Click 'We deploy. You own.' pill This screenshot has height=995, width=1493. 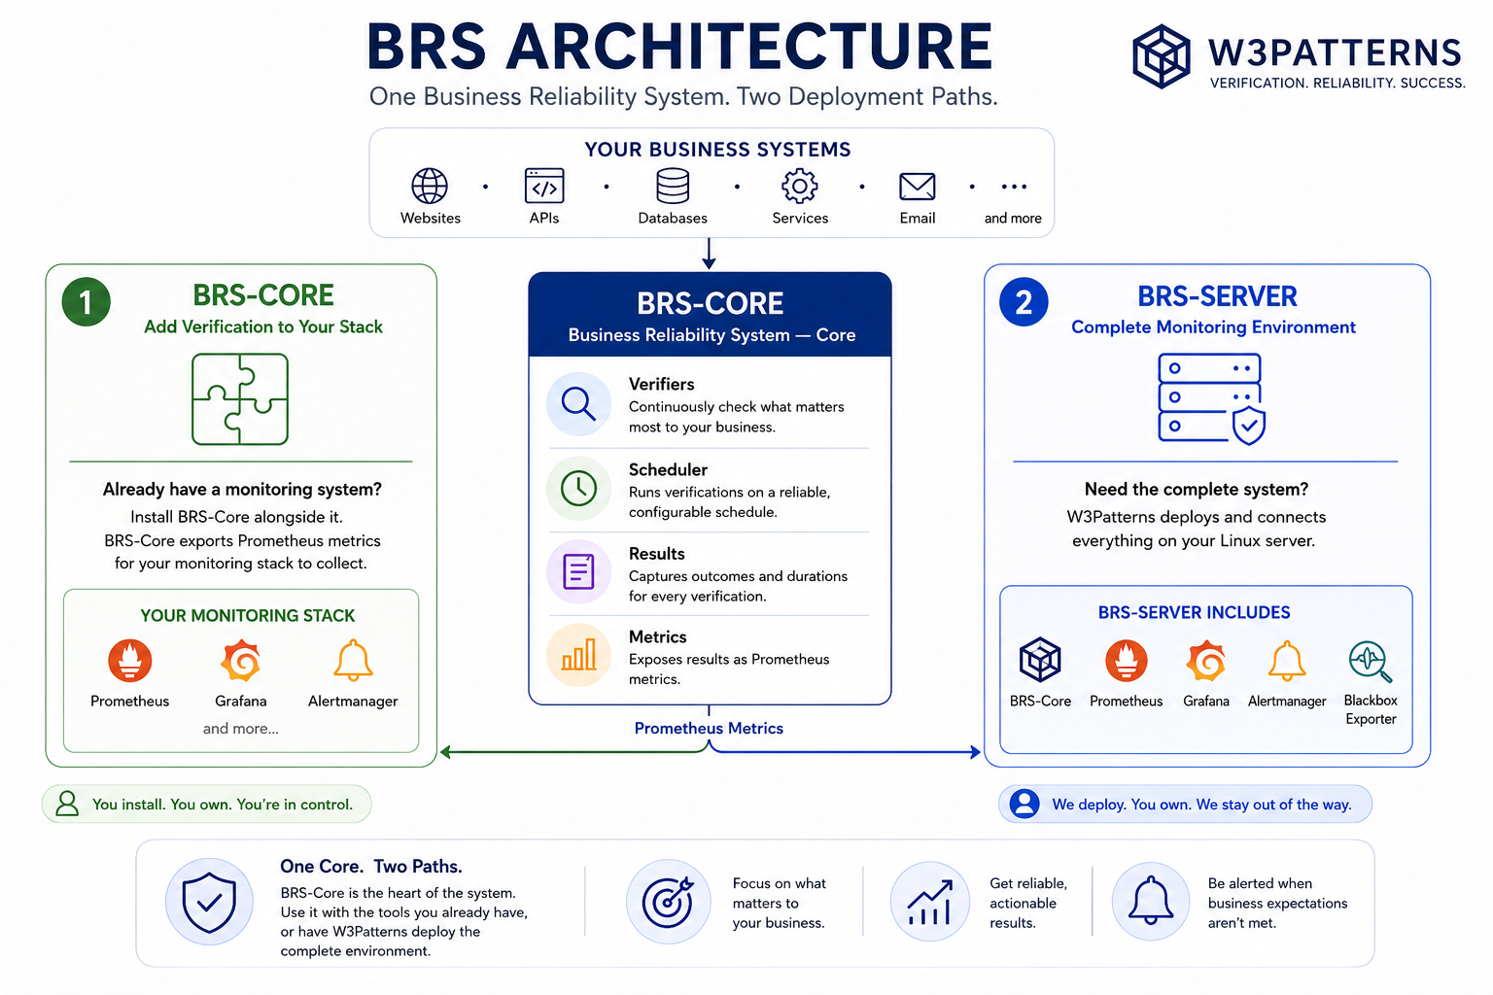click(x=1186, y=805)
